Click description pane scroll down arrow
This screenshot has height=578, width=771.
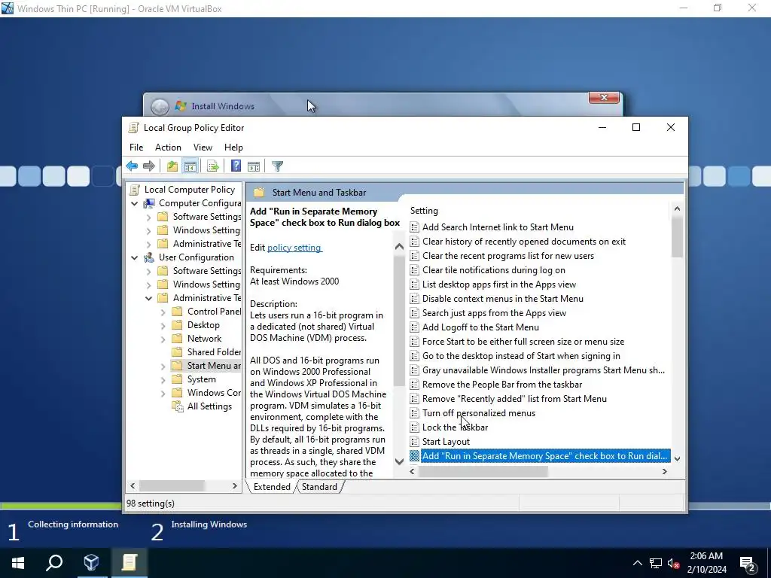(x=399, y=461)
